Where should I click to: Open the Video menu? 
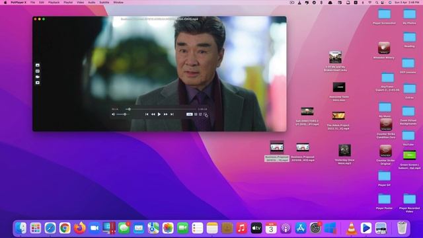80,3
